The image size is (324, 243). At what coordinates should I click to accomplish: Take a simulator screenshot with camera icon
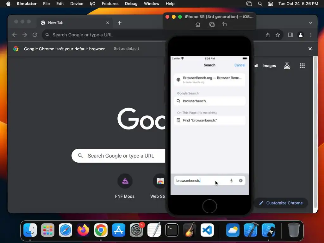click(x=212, y=25)
